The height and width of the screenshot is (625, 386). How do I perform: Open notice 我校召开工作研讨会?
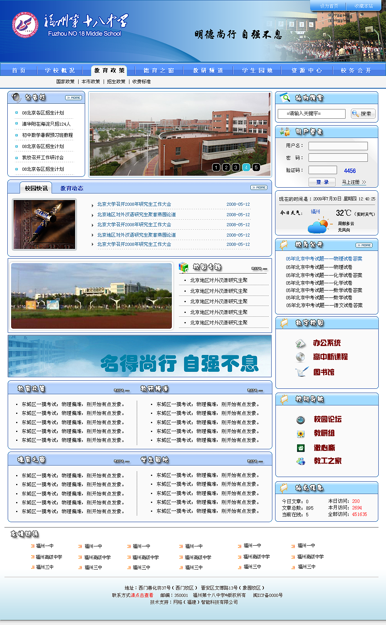coord(43,158)
